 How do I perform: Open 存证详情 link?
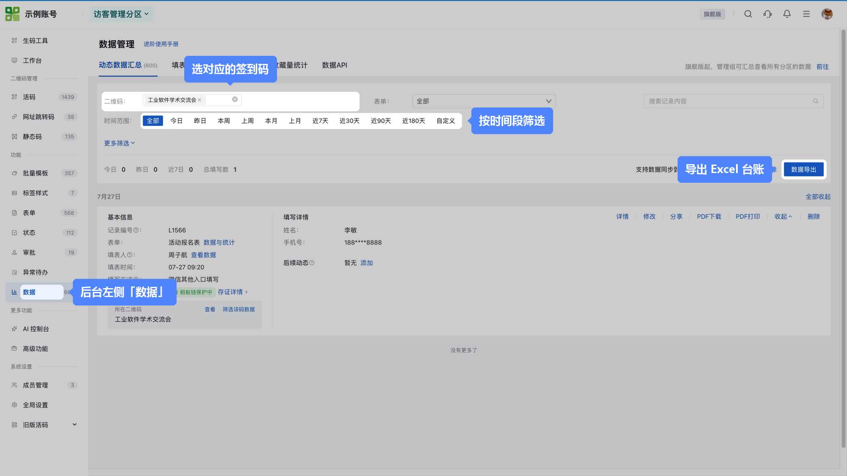coord(233,292)
